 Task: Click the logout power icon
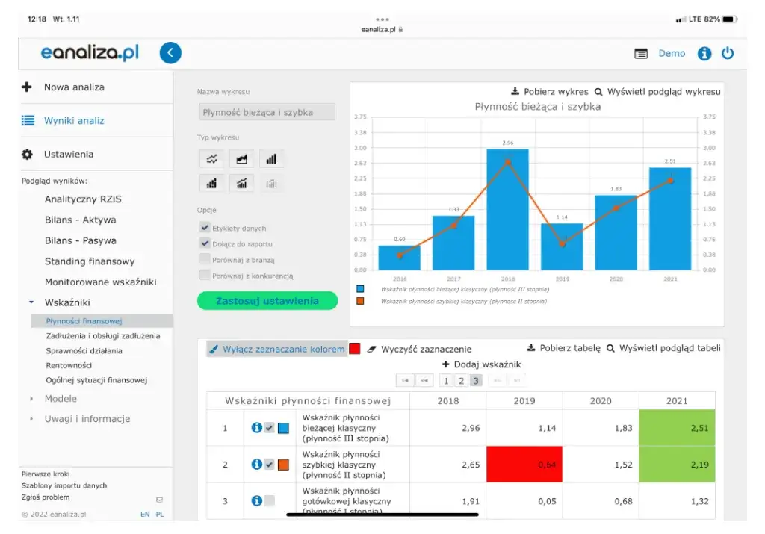(728, 53)
